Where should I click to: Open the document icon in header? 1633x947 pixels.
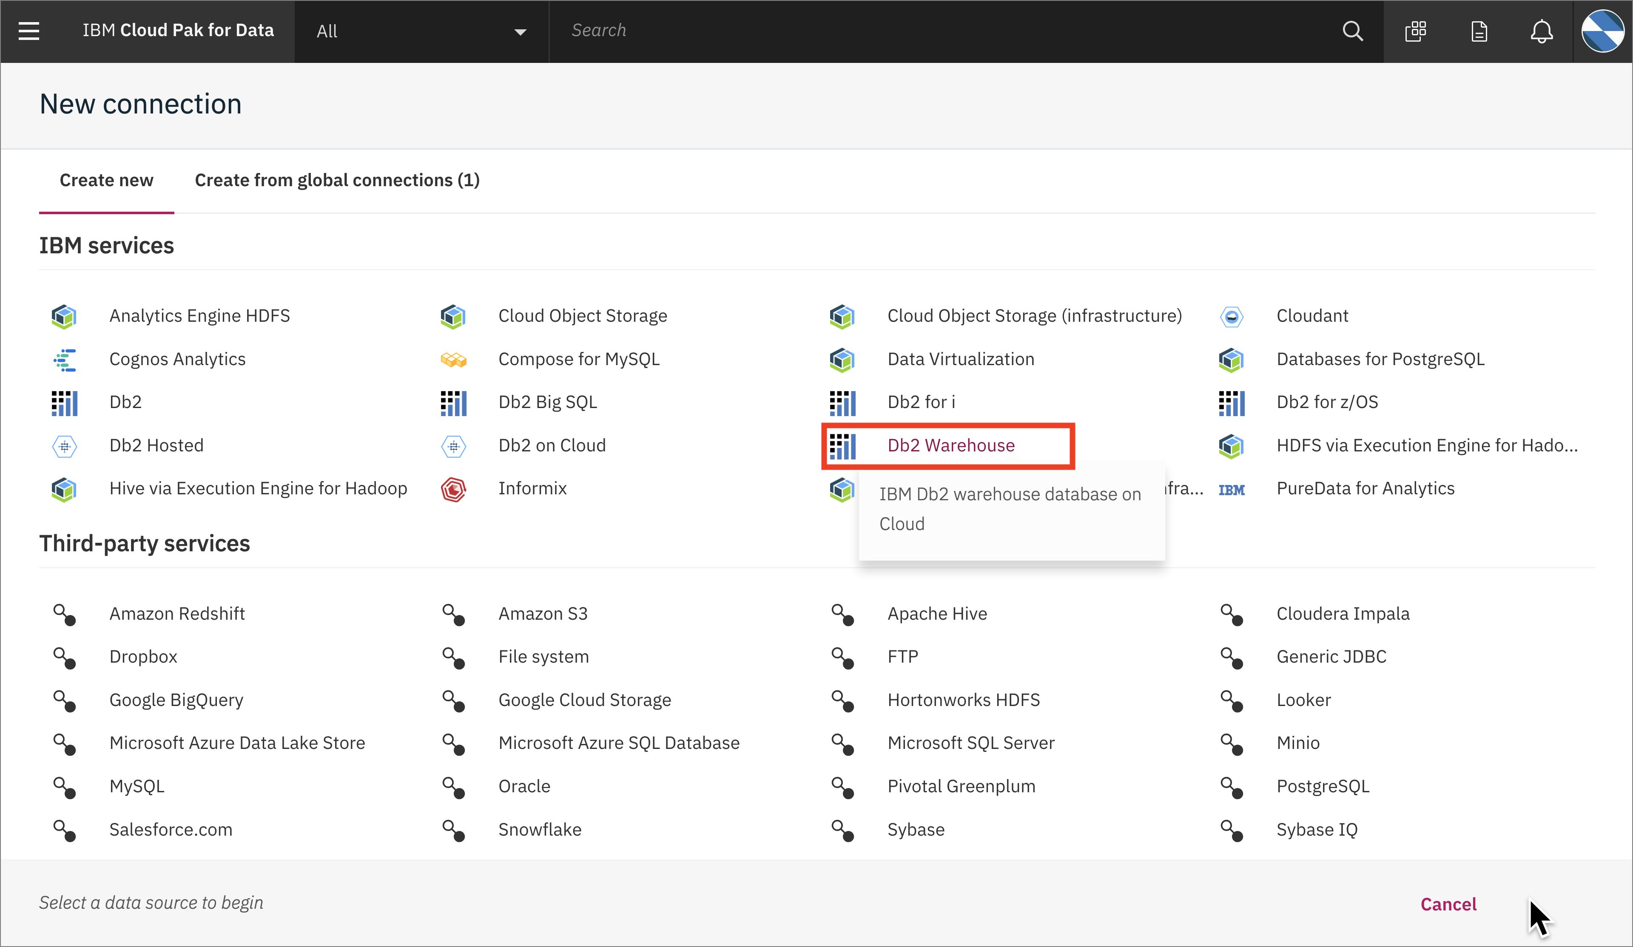point(1479,31)
